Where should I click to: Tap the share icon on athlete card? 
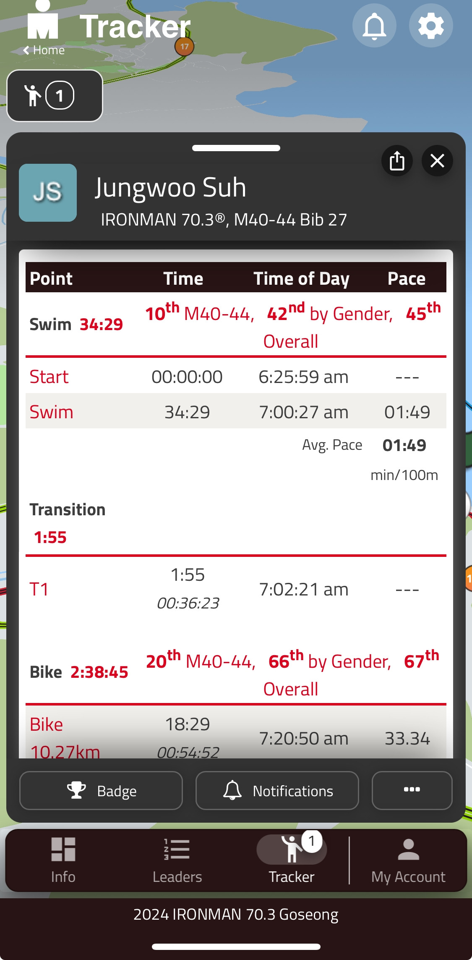397,161
